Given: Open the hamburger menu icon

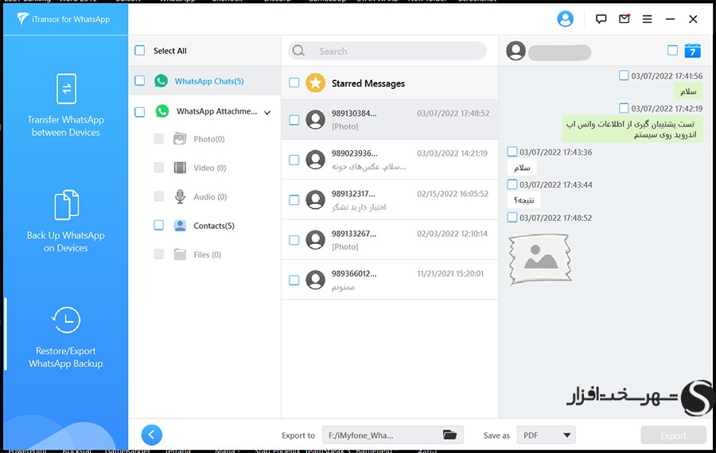Looking at the screenshot, I should coord(647,19).
